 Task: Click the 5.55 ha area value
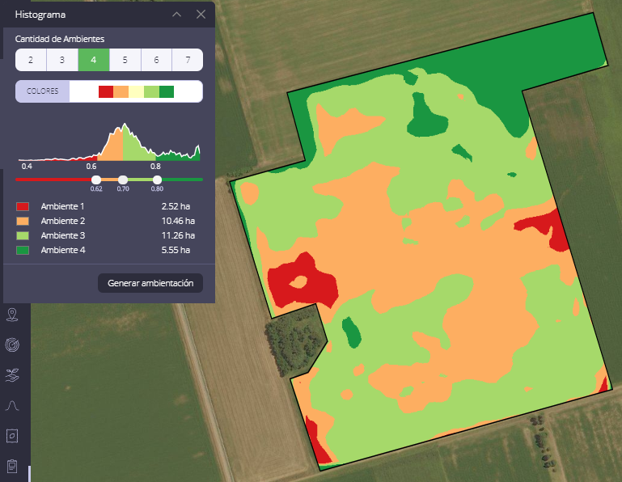(x=176, y=250)
